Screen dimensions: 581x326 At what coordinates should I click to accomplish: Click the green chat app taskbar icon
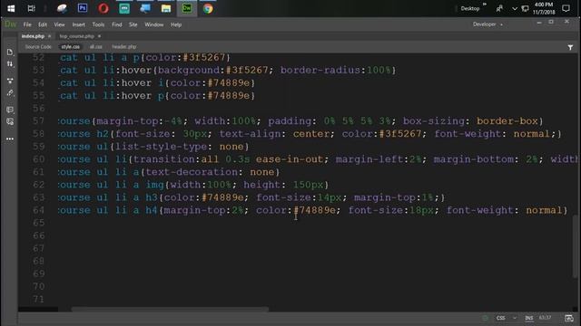[124, 8]
